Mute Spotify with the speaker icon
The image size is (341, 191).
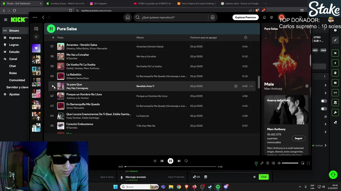(x=279, y=163)
